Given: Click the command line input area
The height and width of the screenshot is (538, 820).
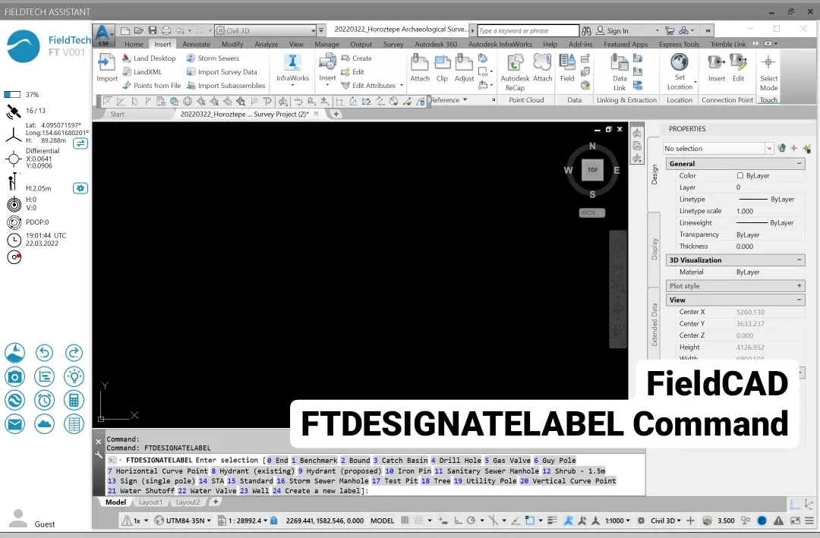Looking at the screenshot, I should tap(376, 475).
